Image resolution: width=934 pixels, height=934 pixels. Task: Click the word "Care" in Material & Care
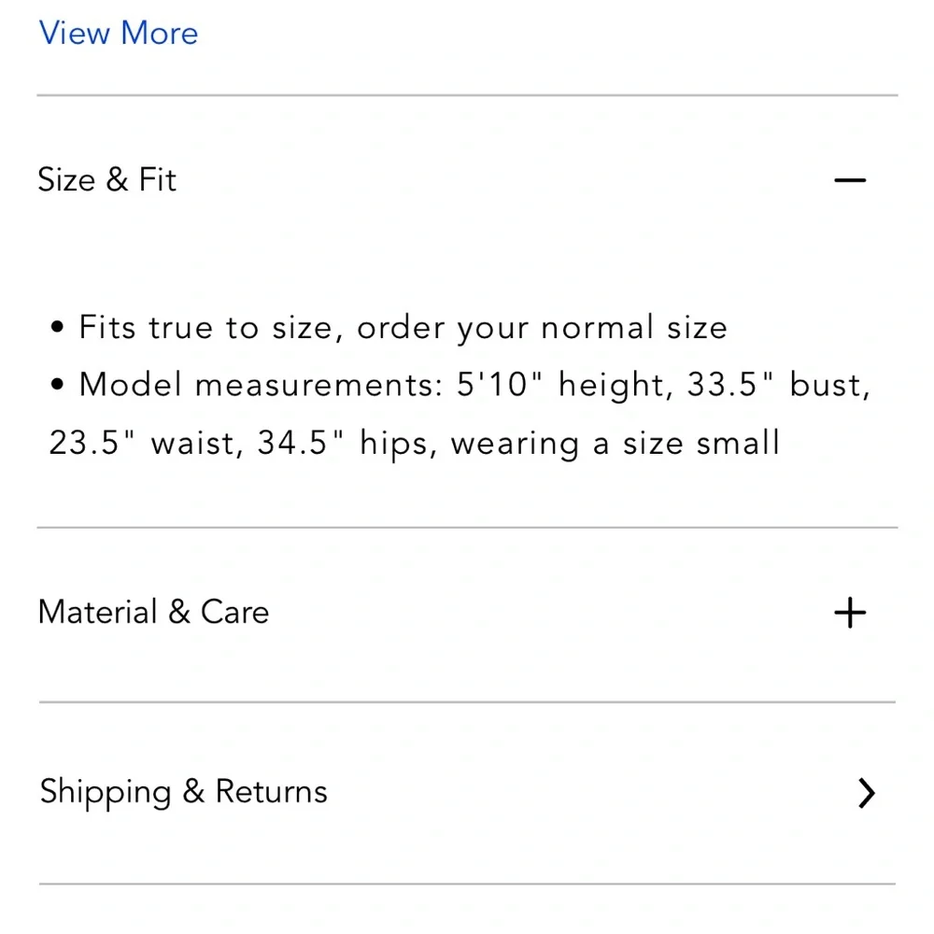click(234, 613)
